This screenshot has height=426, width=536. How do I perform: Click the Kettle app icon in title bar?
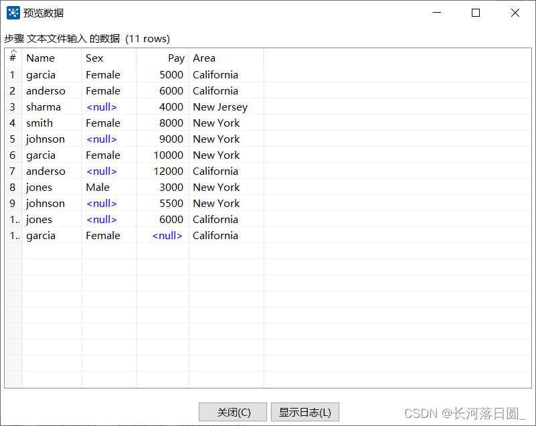point(13,13)
